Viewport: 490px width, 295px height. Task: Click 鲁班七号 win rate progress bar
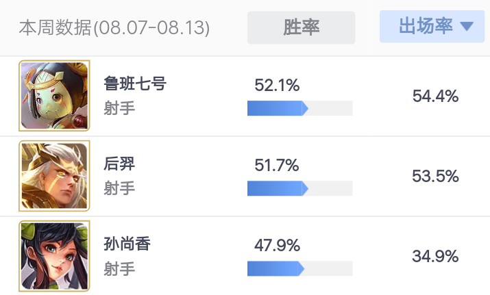tap(299, 108)
